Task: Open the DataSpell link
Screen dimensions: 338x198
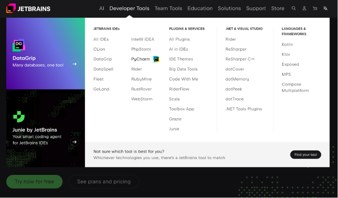Action: click(x=103, y=69)
